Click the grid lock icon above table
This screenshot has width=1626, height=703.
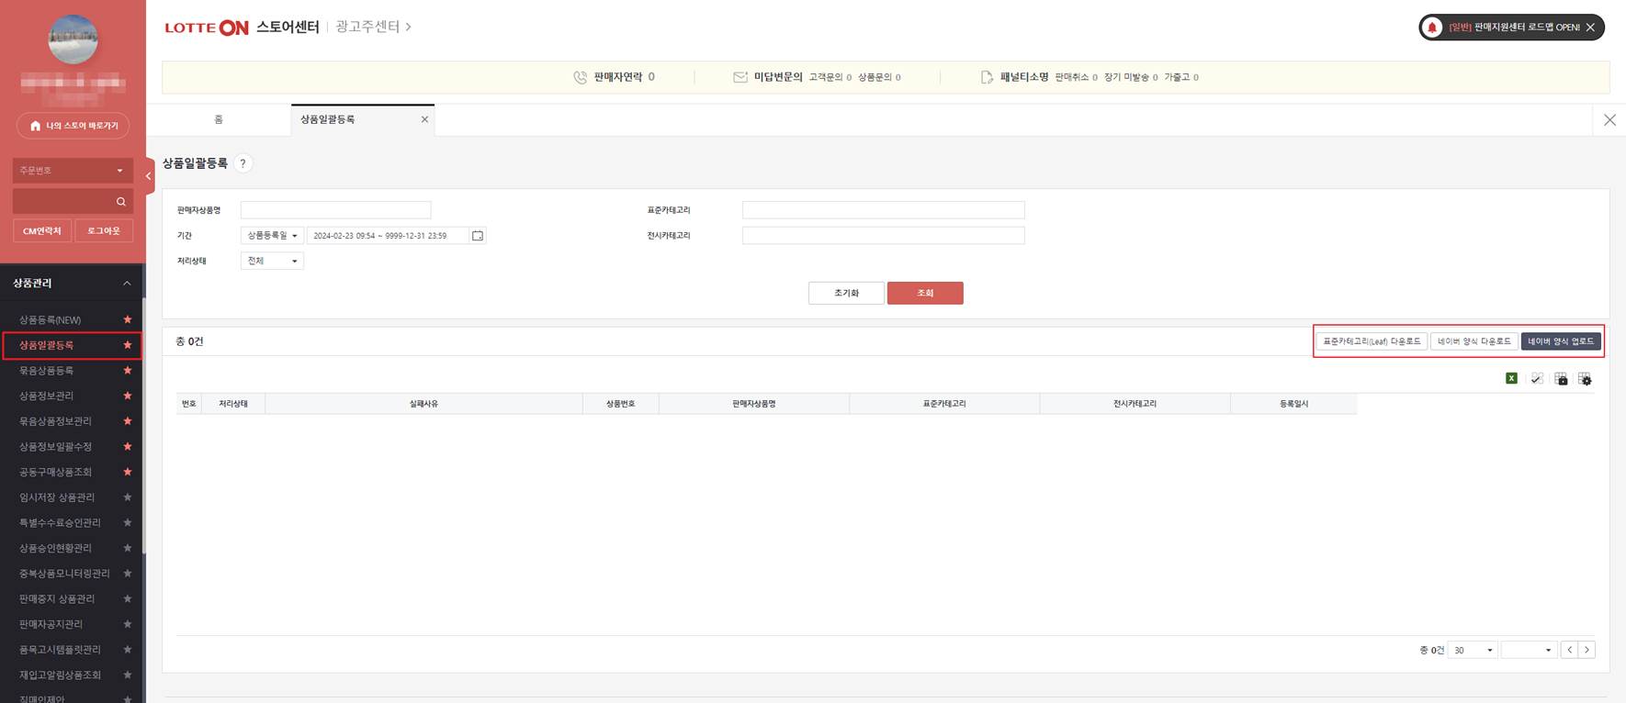pyautogui.click(x=1561, y=379)
